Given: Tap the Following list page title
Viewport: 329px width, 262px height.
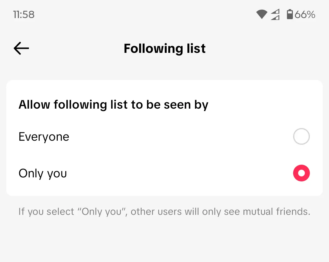Looking at the screenshot, I should pyautogui.click(x=164, y=49).
